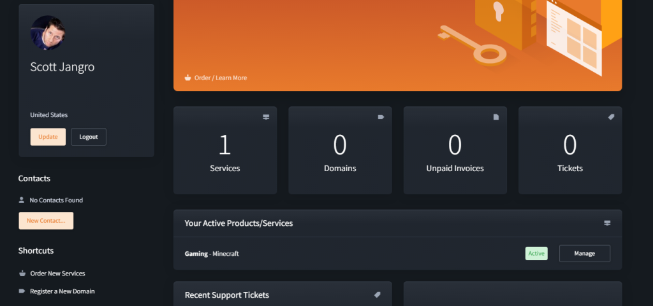Open Order New Services shortcut
Image resolution: width=653 pixels, height=306 pixels.
click(x=57, y=273)
